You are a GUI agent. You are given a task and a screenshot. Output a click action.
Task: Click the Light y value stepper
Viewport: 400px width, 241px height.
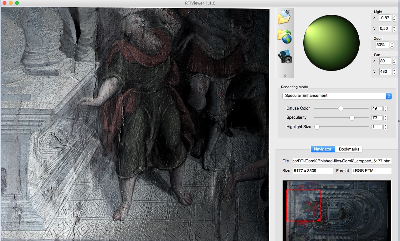pyautogui.click(x=394, y=29)
